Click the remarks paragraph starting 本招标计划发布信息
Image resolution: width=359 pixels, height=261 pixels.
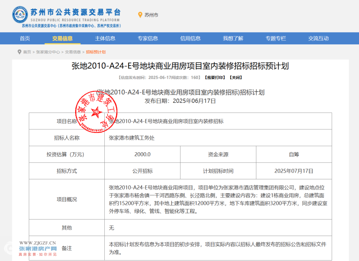pyautogui.click(x=218, y=248)
